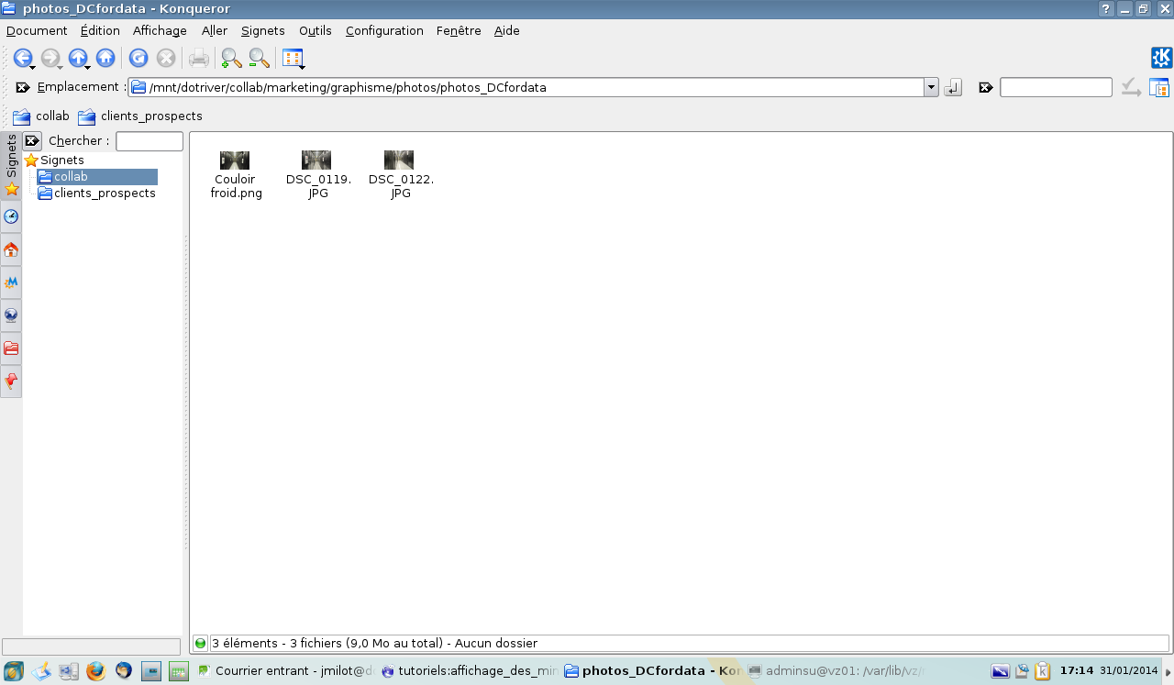Click the Chercher search field
This screenshot has width=1174, height=685.
point(150,141)
